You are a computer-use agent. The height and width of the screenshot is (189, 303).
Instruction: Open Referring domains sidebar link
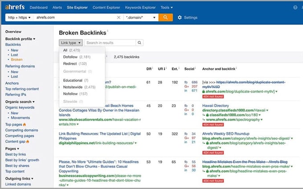[20, 66]
